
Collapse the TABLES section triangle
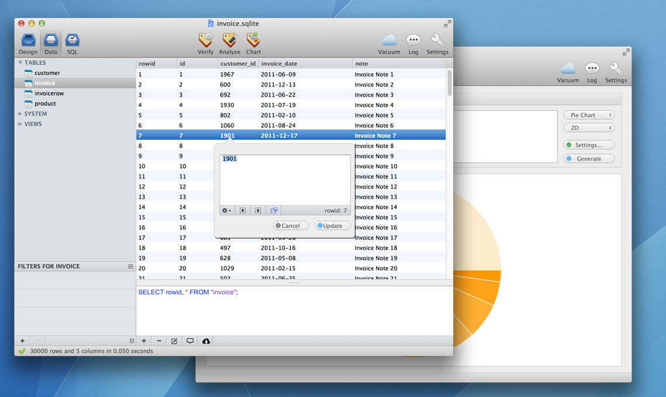pyautogui.click(x=20, y=63)
